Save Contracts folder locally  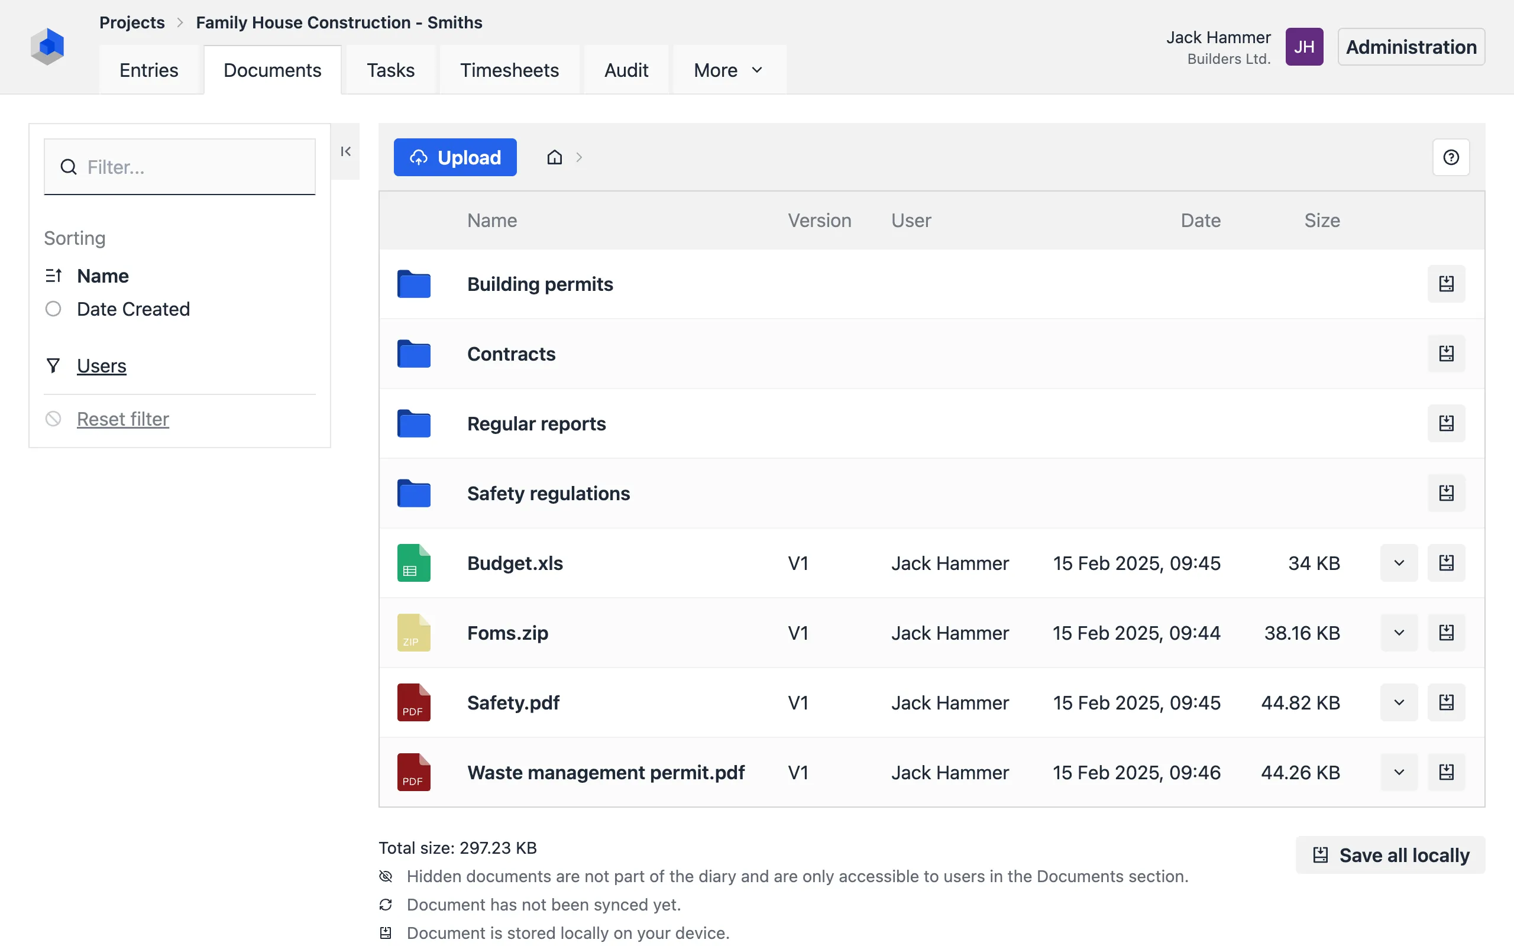pyautogui.click(x=1446, y=354)
